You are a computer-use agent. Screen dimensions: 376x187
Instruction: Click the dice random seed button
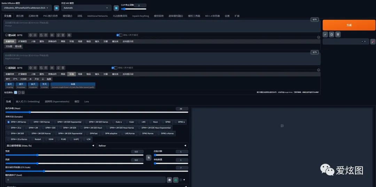[x=170, y=180]
